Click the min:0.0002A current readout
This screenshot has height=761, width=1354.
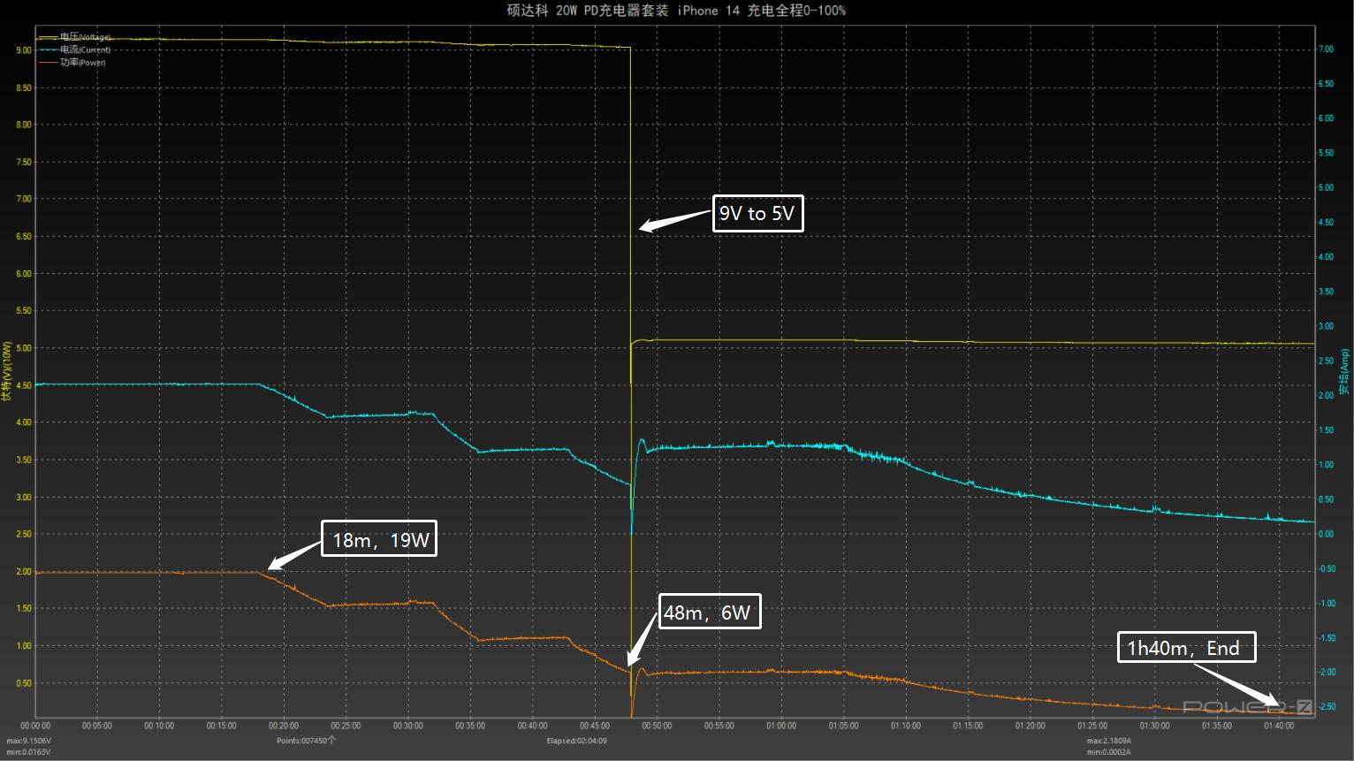click(x=1108, y=752)
